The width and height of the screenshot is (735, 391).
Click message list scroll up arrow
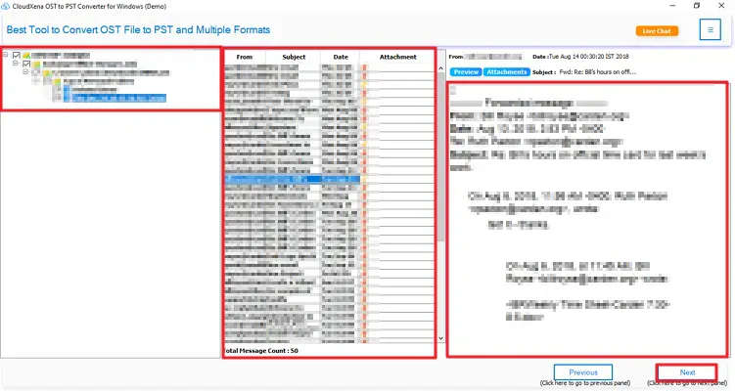pyautogui.click(x=440, y=68)
